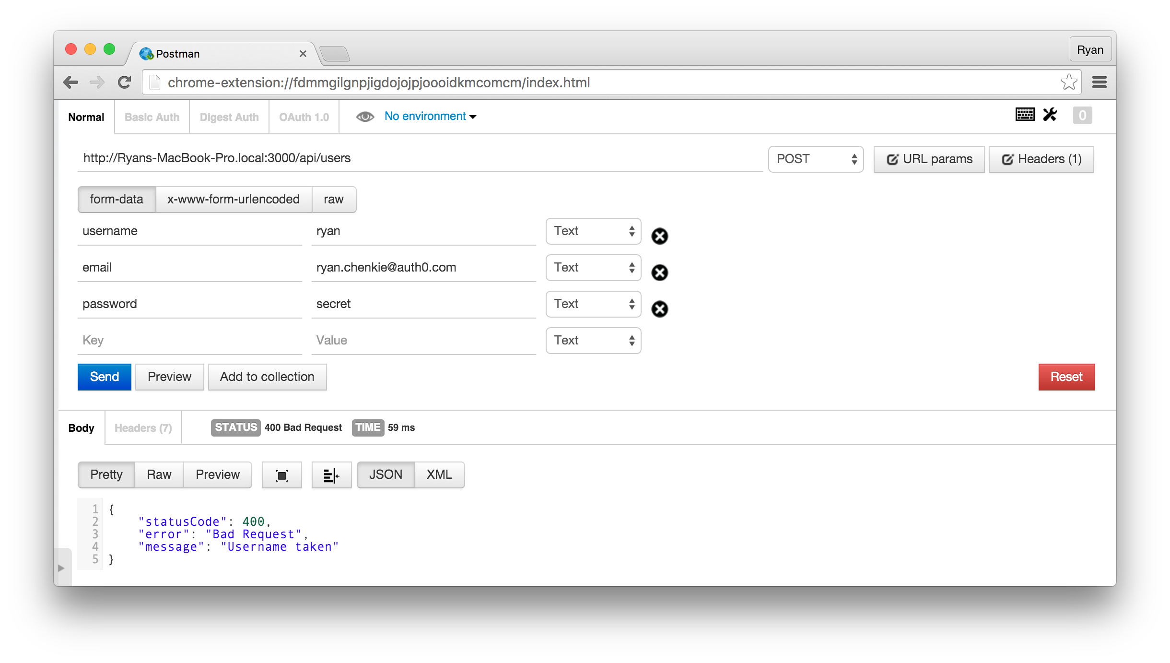
Task: Toggle environment quick-look eye icon
Action: [x=365, y=117]
